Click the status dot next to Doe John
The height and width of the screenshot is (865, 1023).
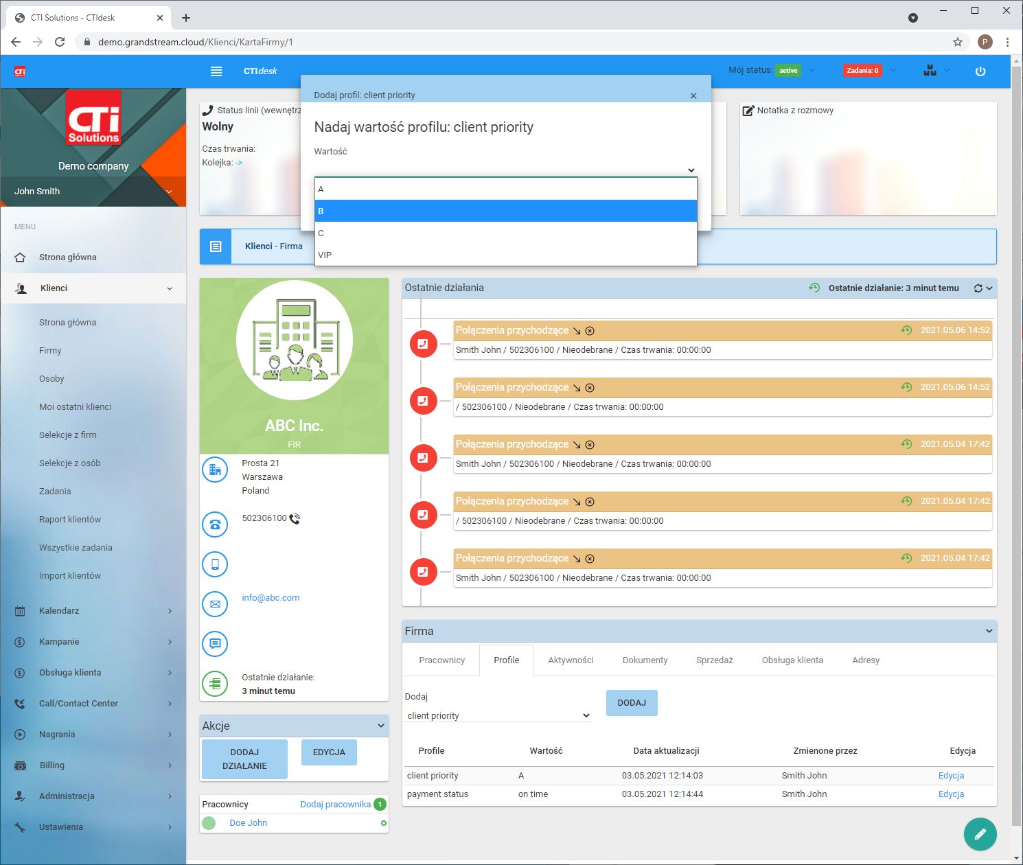click(x=384, y=823)
